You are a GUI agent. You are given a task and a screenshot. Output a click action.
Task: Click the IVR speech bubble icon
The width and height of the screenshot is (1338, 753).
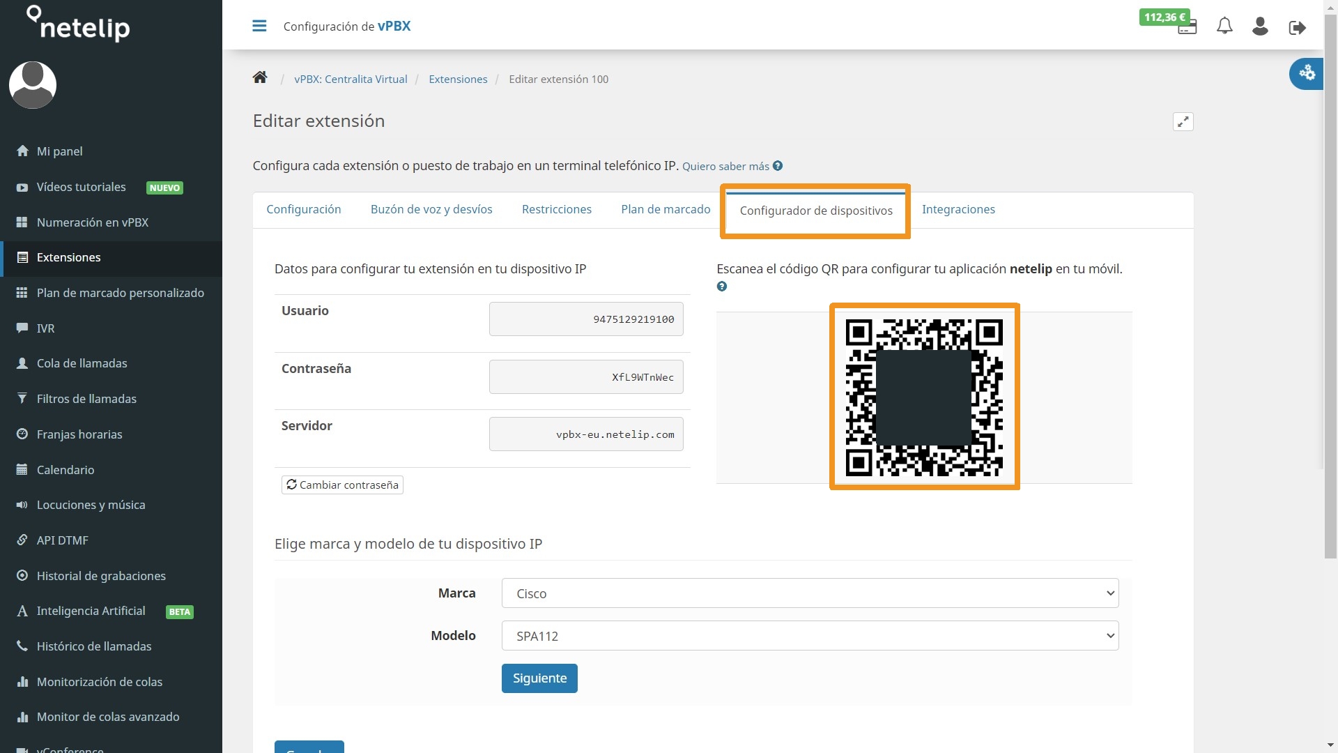(22, 328)
